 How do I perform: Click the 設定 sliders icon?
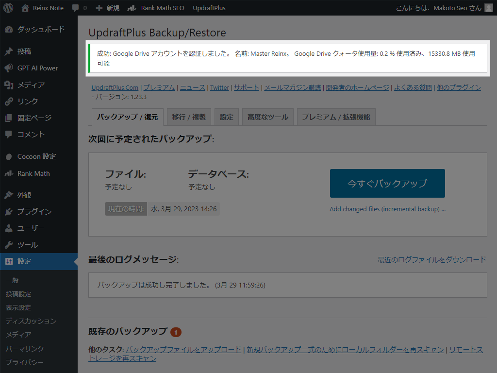click(x=9, y=261)
